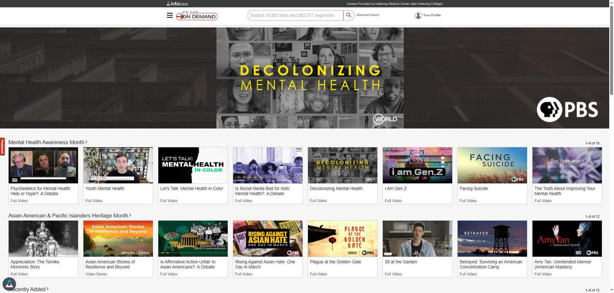Click the Films On Demand logo
This screenshot has width=614, height=293.
click(197, 16)
